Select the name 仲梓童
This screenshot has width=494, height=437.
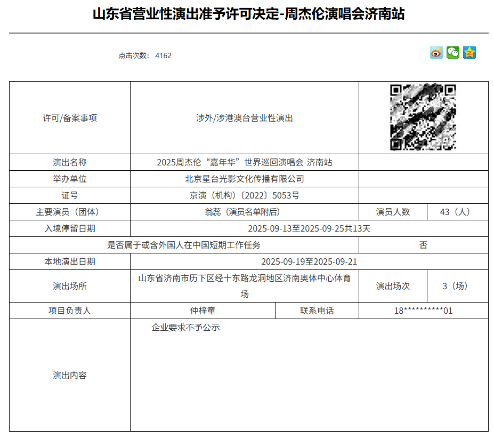(203, 311)
